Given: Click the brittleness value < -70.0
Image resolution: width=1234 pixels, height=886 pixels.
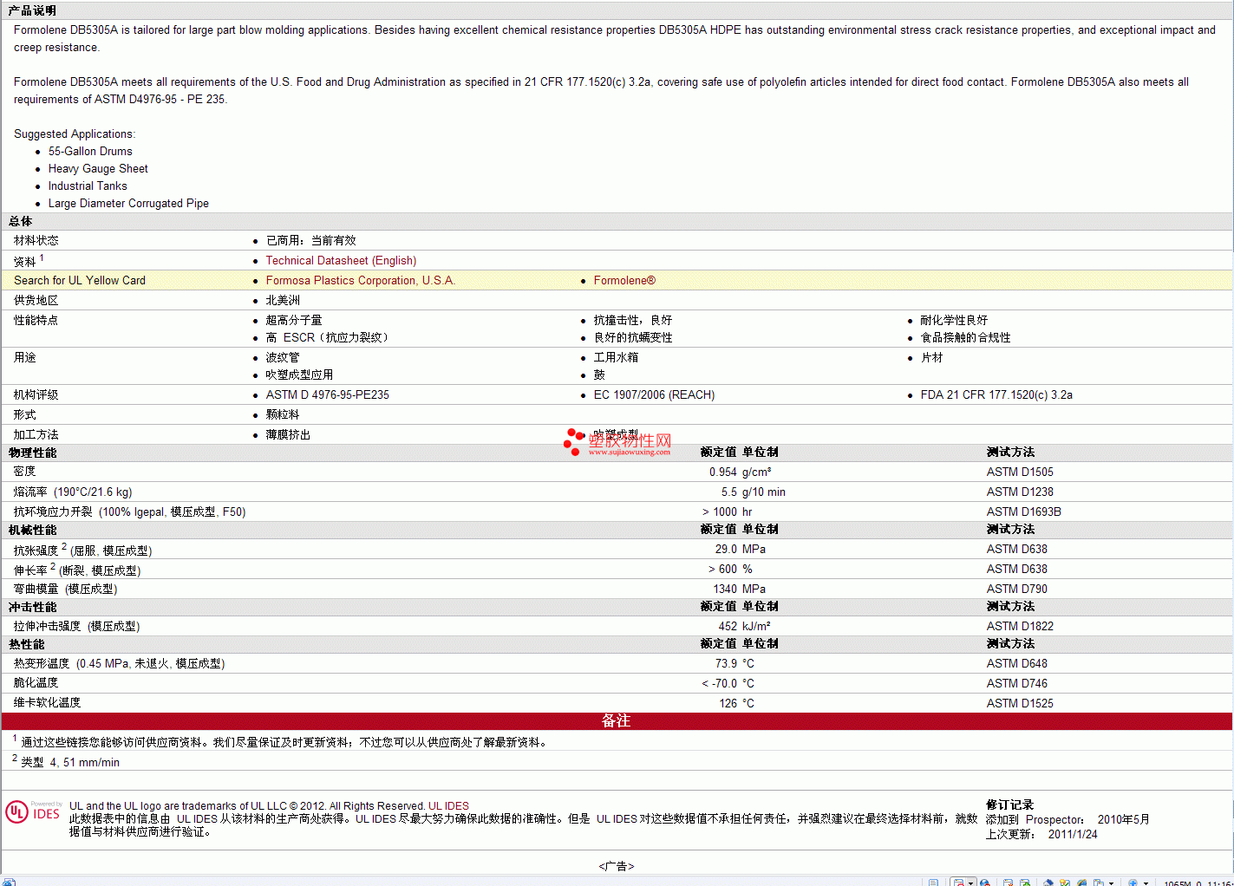Looking at the screenshot, I should click(x=720, y=684).
